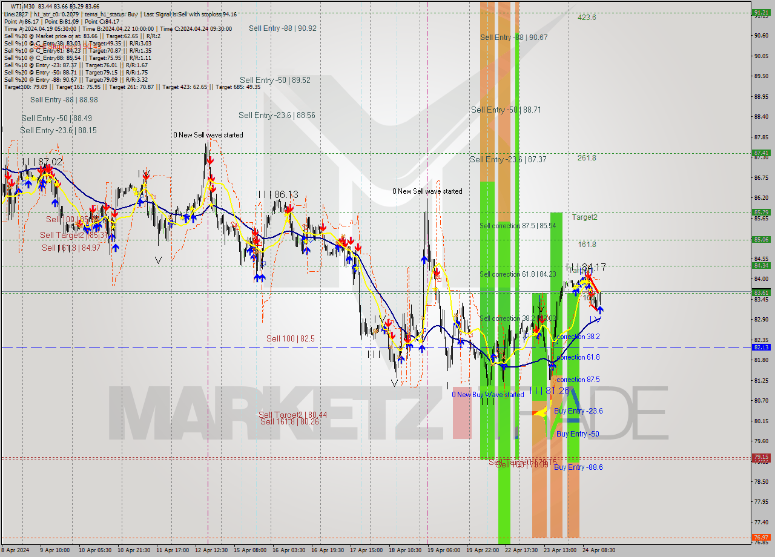Select the 'Sell 100 | 82.5' label
This screenshot has width=775, height=557.
tap(291, 338)
